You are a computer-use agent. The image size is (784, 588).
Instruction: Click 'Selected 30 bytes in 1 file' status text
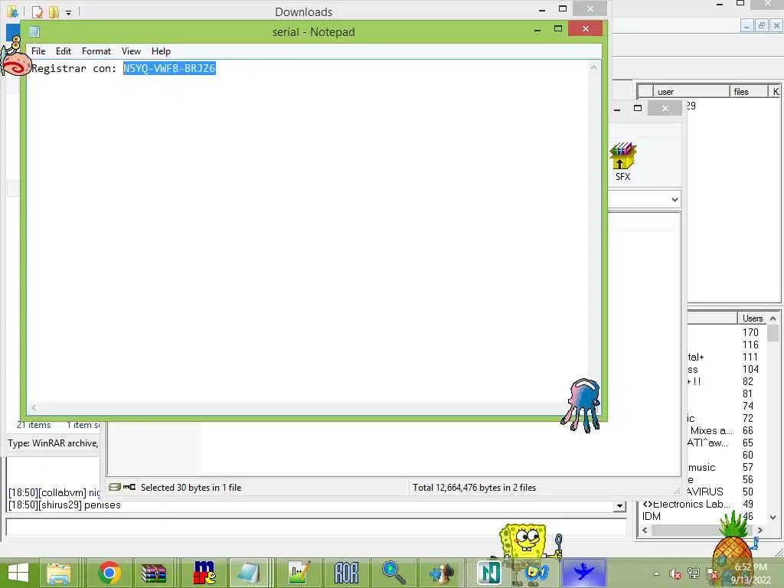tap(191, 488)
